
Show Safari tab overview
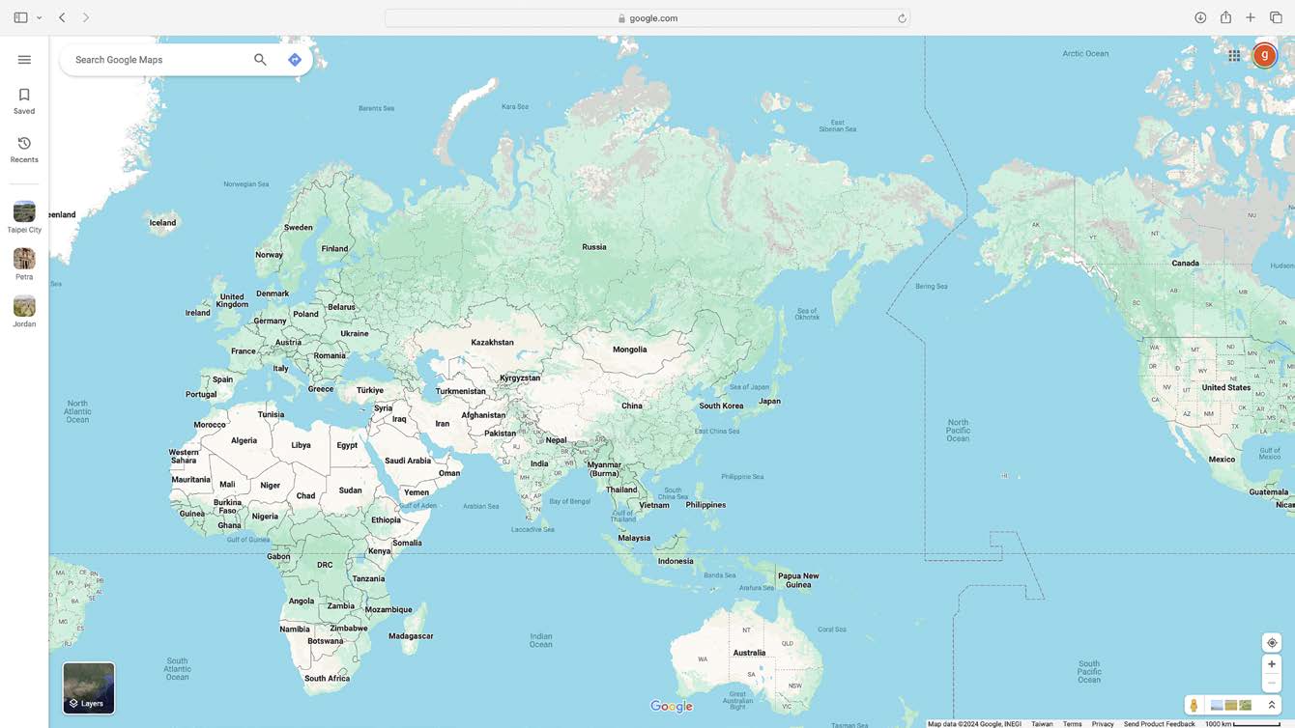pos(1276,17)
